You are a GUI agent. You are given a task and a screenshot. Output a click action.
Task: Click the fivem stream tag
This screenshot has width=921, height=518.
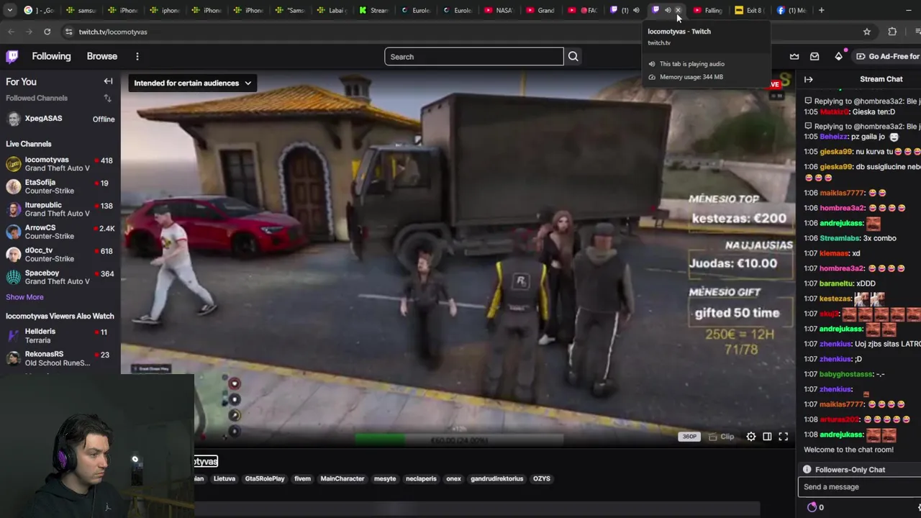coord(302,478)
